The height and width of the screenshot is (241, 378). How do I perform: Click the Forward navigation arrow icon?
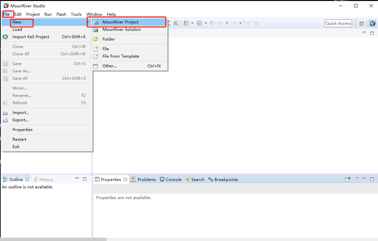234,23
